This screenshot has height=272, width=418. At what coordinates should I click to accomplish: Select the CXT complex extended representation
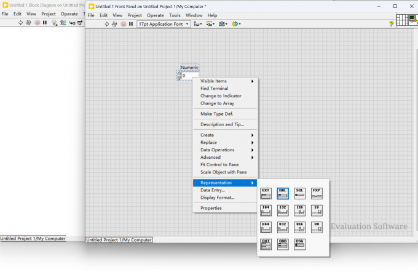tap(266, 244)
